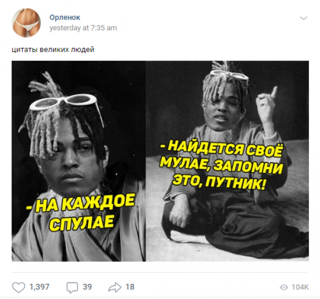Image resolution: width=320 pixels, height=299 pixels.
Task: Like the post with the heart icon
Action: pyautogui.click(x=18, y=287)
